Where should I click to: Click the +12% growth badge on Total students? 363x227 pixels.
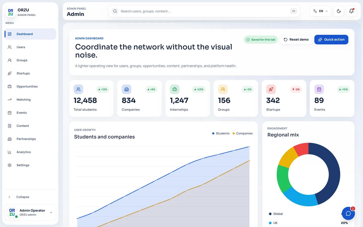(x=103, y=89)
